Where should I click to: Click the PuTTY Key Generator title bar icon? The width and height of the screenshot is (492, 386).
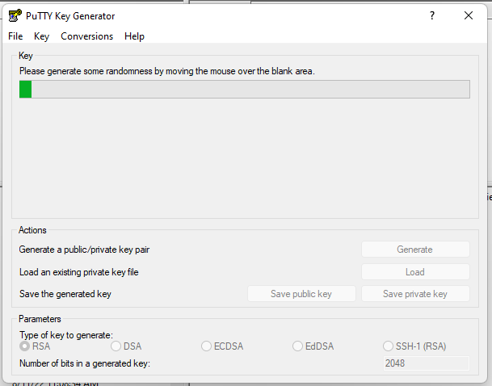pos(15,15)
